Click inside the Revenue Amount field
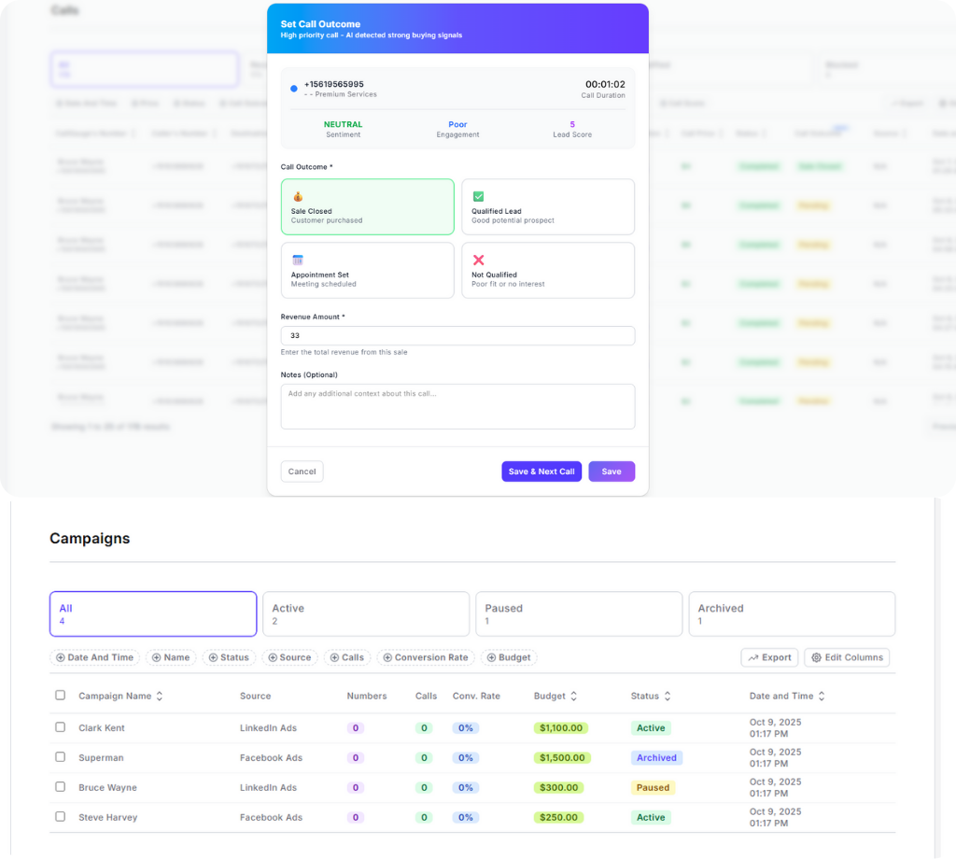956x859 pixels. pyautogui.click(x=457, y=335)
